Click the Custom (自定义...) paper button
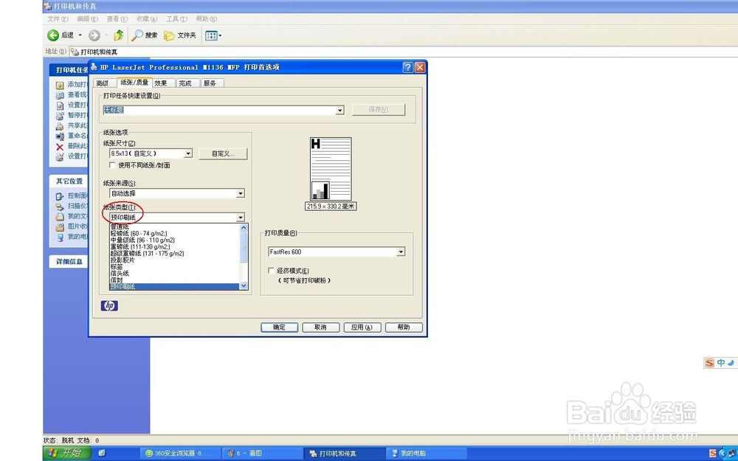Image resolution: width=738 pixels, height=461 pixels. (x=223, y=153)
